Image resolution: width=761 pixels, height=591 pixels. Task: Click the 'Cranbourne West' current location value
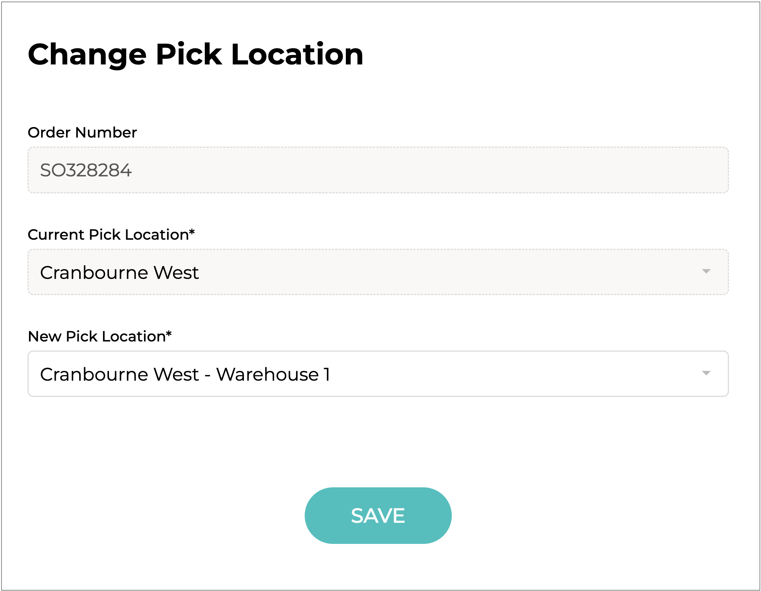(x=119, y=273)
